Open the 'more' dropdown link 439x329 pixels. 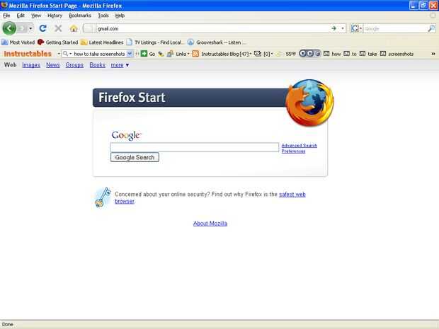click(120, 65)
